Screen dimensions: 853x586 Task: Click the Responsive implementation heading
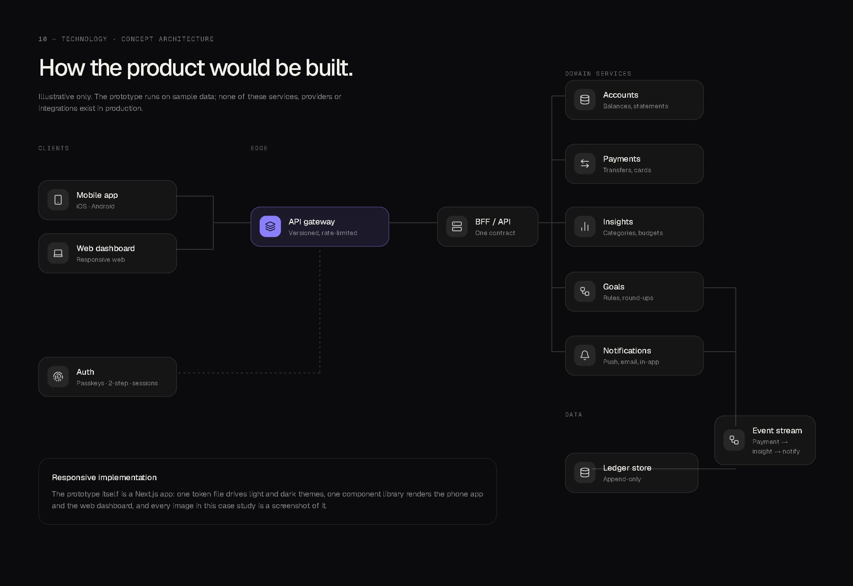click(x=104, y=477)
